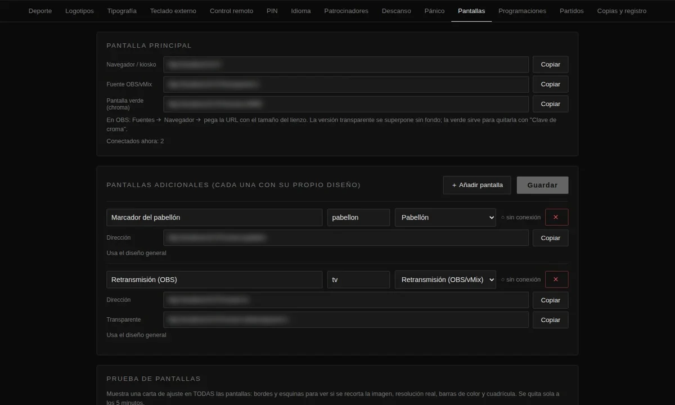Viewport: 675px width, 405px height.
Task: Open the PIN tab
Action: tap(272, 11)
